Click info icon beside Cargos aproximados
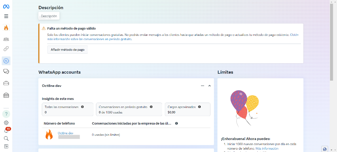Image resolution: width=337 pixels, height=152 pixels. (199, 107)
